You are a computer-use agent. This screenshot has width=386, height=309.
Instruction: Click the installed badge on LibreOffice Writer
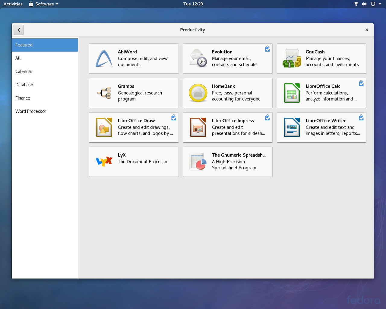pyautogui.click(x=361, y=118)
